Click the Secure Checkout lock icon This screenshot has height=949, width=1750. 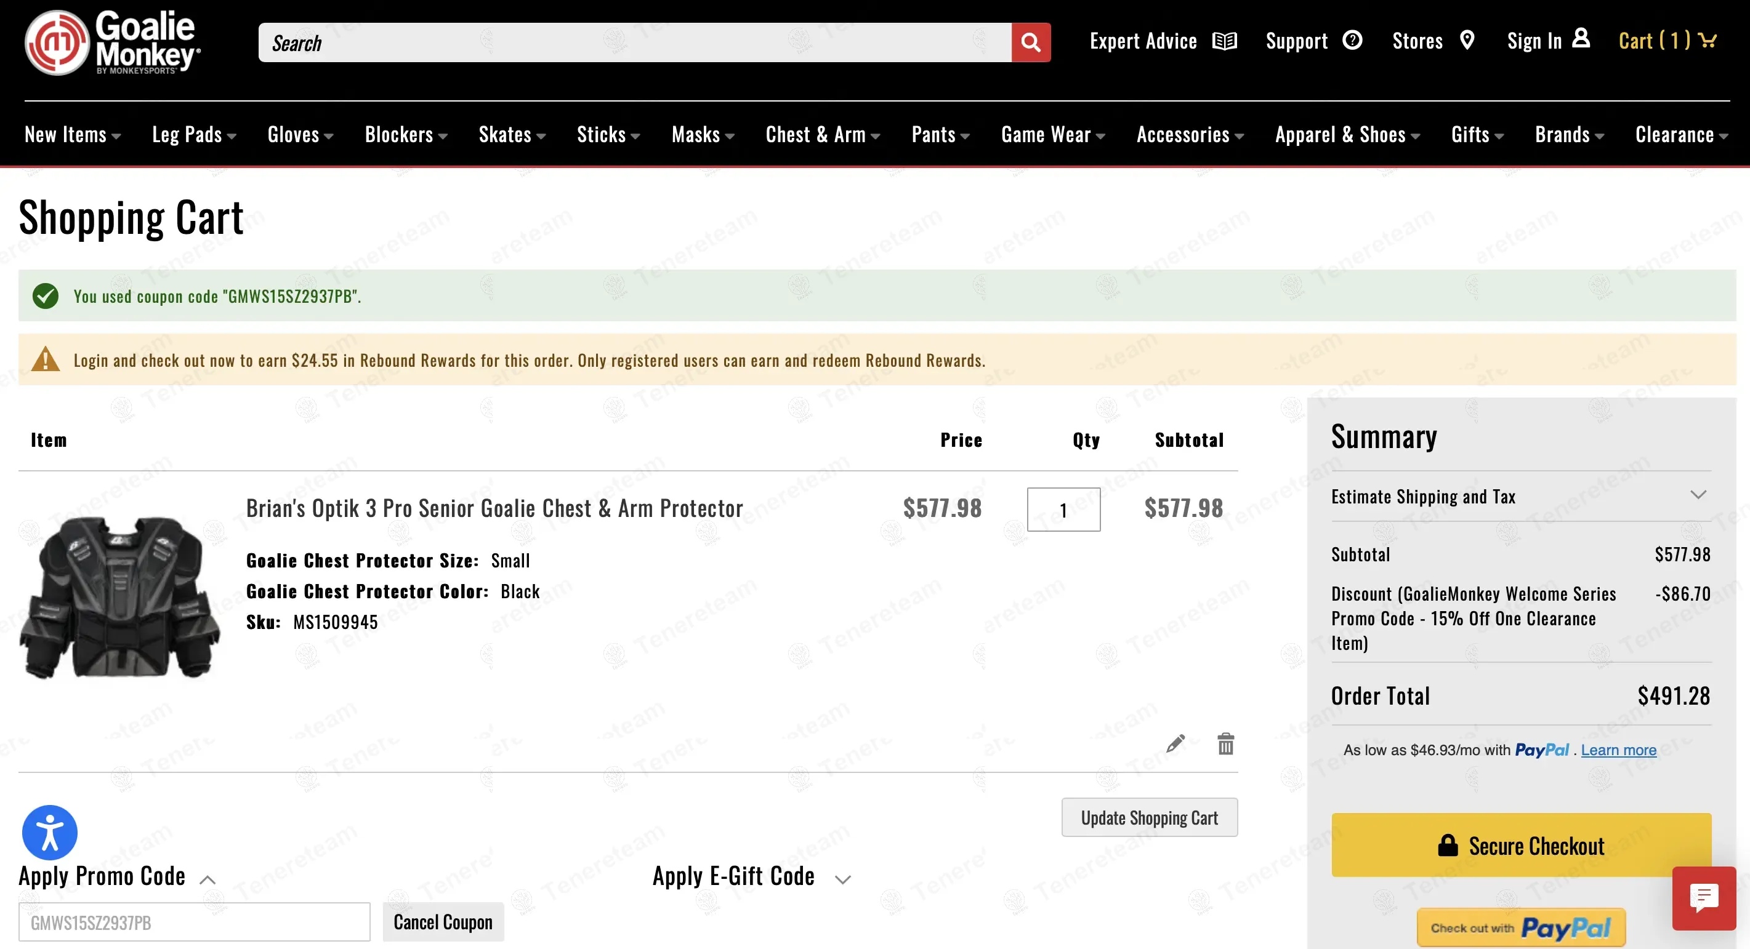pyautogui.click(x=1448, y=845)
